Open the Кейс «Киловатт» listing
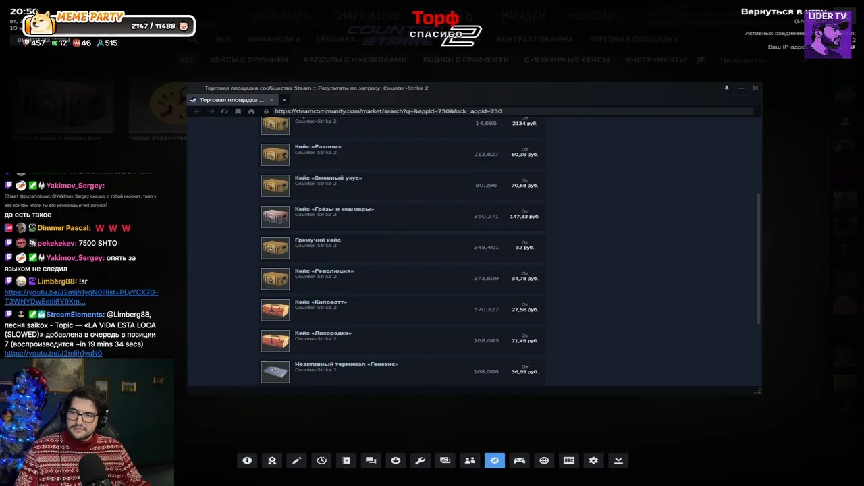This screenshot has height=486, width=864. tap(402, 310)
